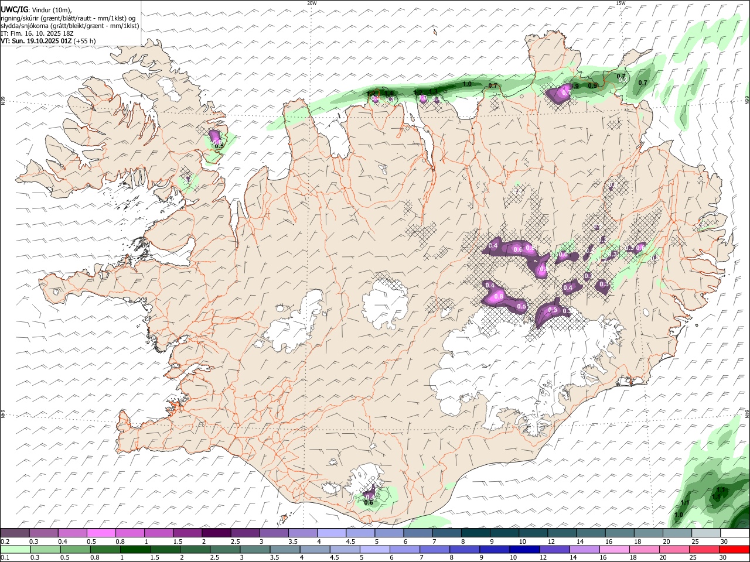Click the bright red swatch labeled 30 in lower row
This screenshot has width=750, height=562.
(x=735, y=549)
